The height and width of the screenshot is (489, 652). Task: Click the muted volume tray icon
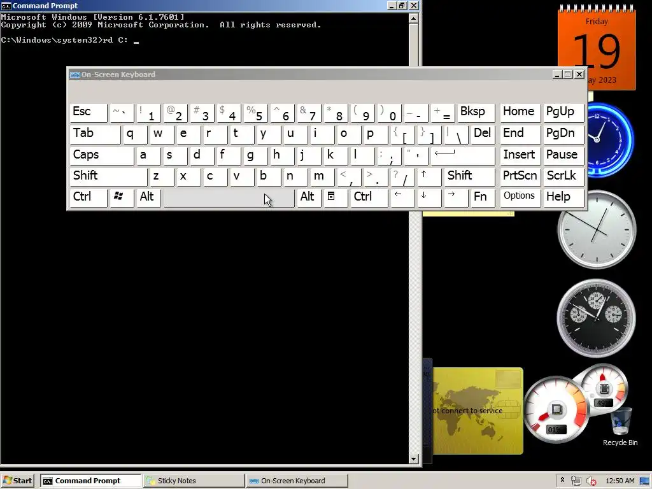591,481
